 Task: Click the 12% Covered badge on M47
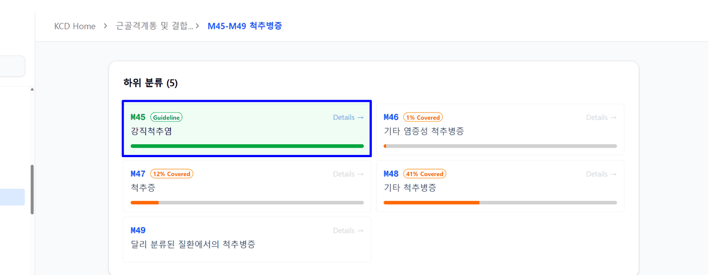point(172,174)
